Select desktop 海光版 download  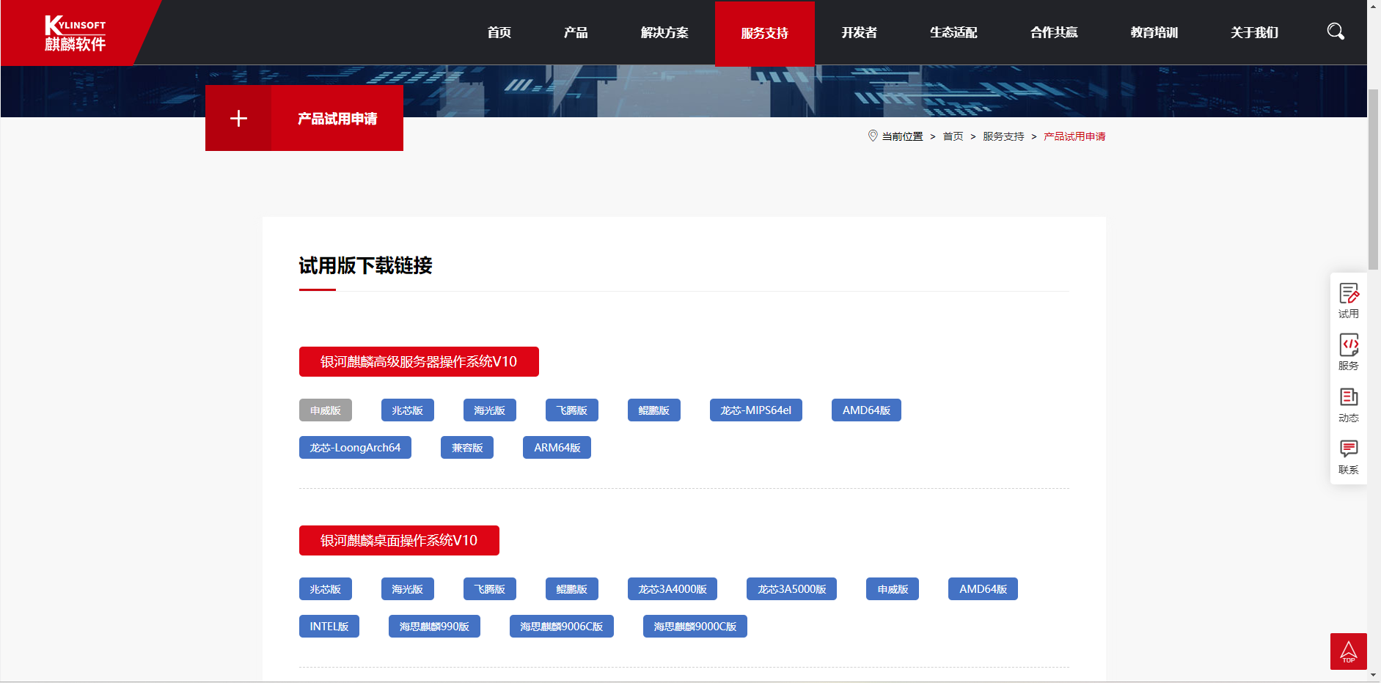click(x=408, y=589)
